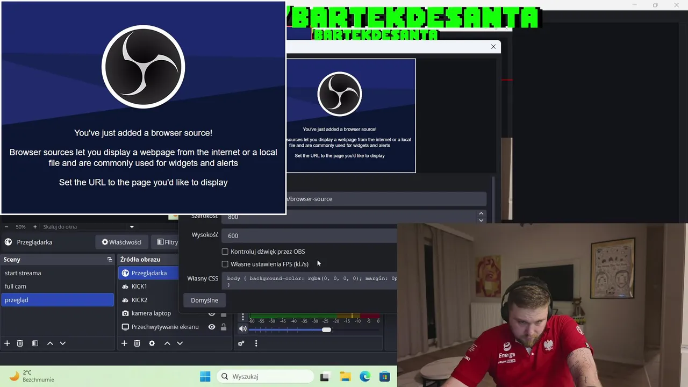Screen dimensions: 688x387
Task: Open Microsoft Edge from taskbar
Action: tap(365, 377)
